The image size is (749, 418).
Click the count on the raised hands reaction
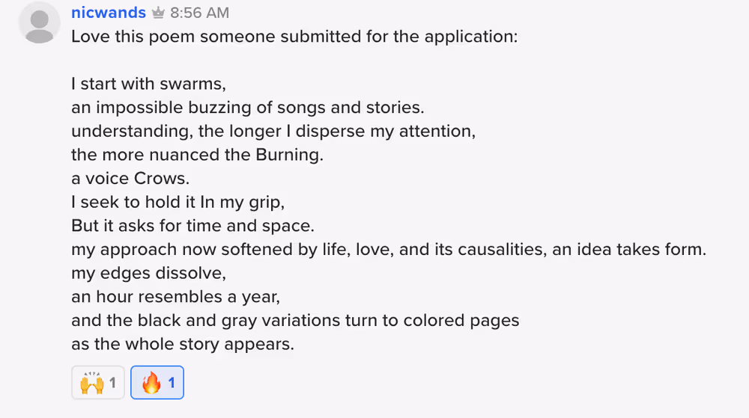click(112, 384)
